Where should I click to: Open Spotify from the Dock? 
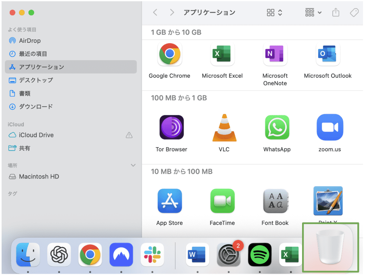259,254
